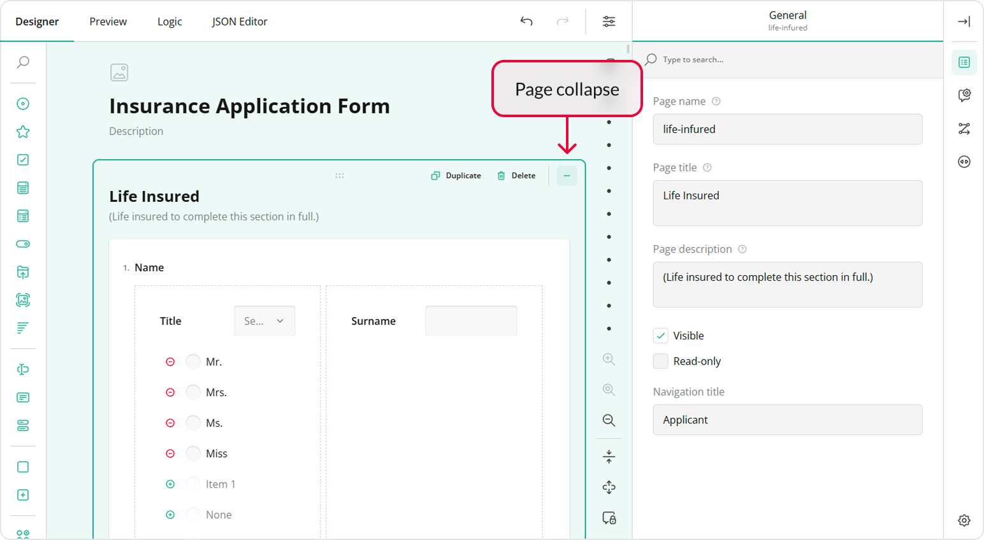Click the toolbox search magnifier icon

(x=23, y=62)
